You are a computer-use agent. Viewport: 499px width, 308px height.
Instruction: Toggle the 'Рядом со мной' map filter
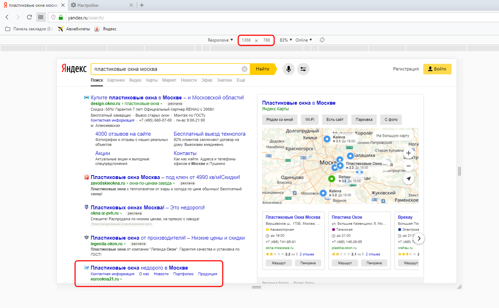tap(279, 120)
